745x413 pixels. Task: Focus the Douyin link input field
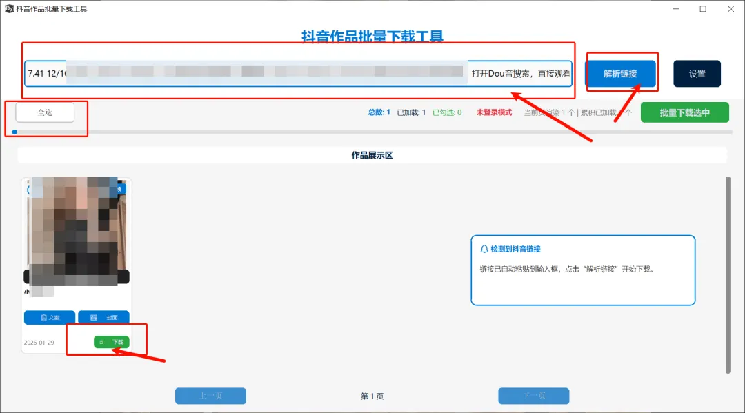click(298, 74)
